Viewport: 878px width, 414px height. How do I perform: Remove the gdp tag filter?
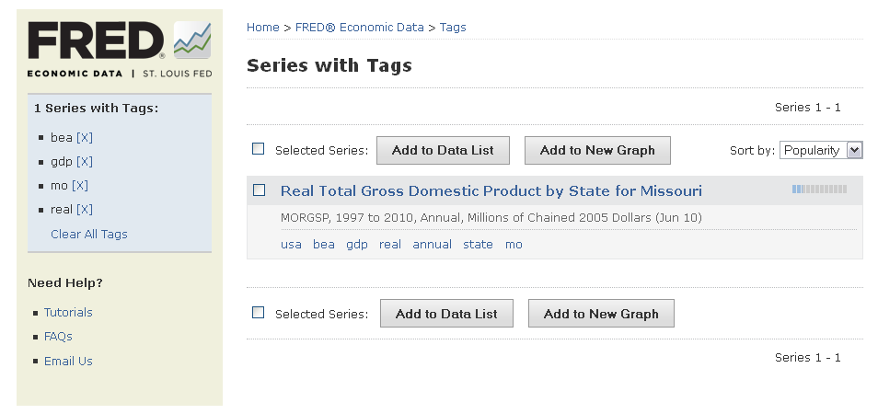pos(85,162)
